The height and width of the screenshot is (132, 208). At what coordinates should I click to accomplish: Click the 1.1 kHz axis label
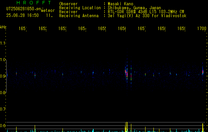tap(3, 43)
